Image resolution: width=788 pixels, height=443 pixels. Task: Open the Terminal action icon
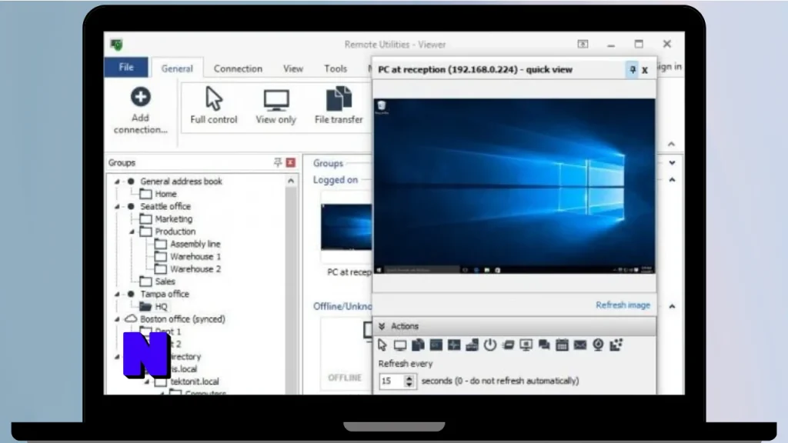tap(436, 345)
